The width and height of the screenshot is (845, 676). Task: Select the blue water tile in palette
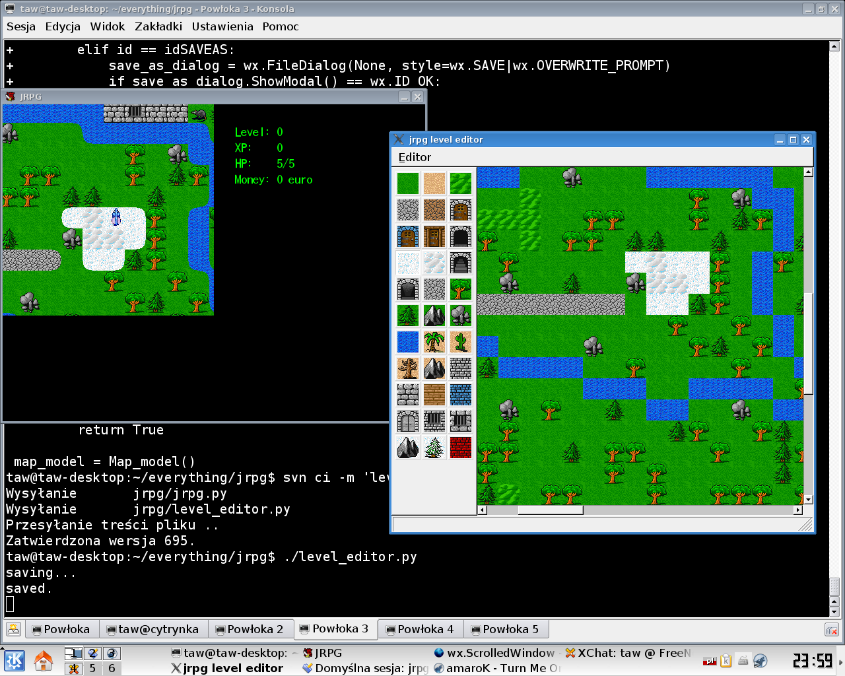(408, 342)
